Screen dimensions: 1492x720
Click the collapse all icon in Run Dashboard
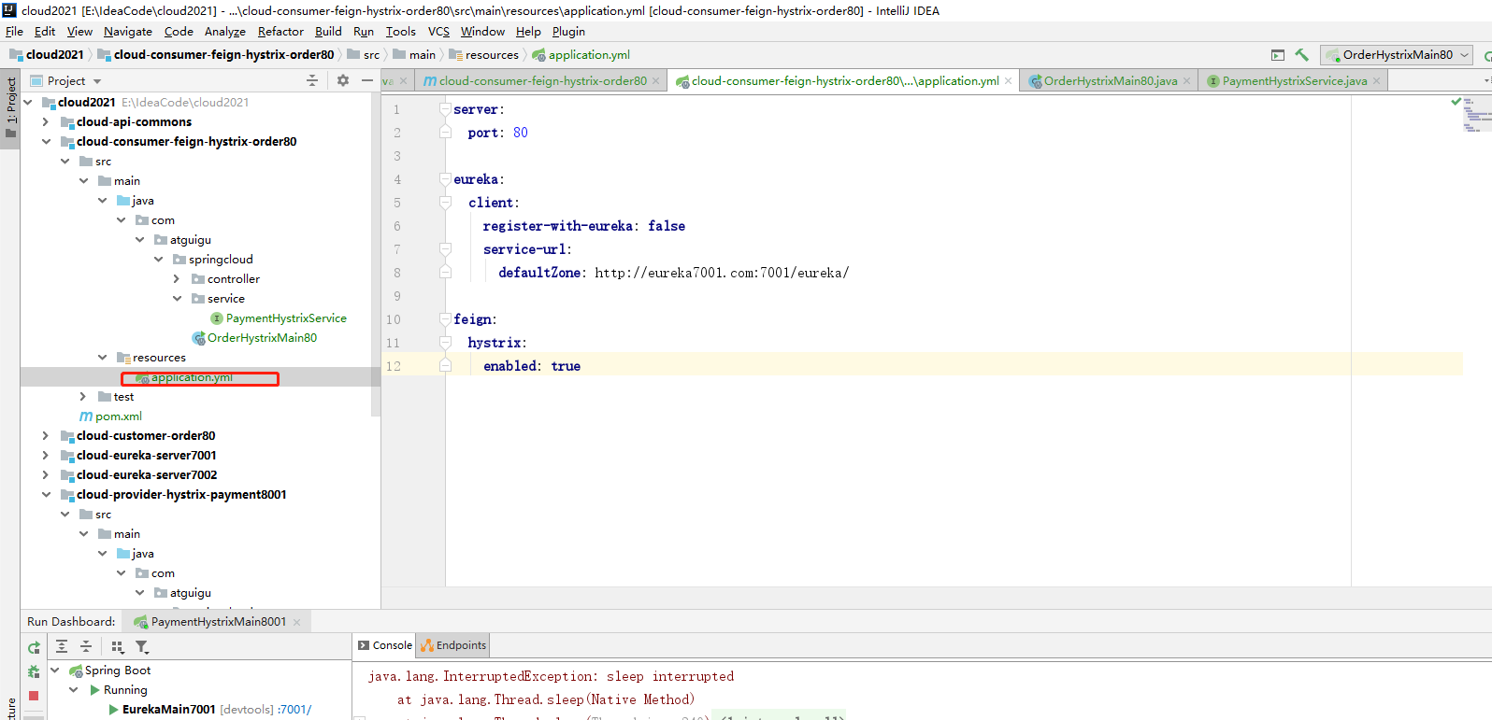coord(86,646)
